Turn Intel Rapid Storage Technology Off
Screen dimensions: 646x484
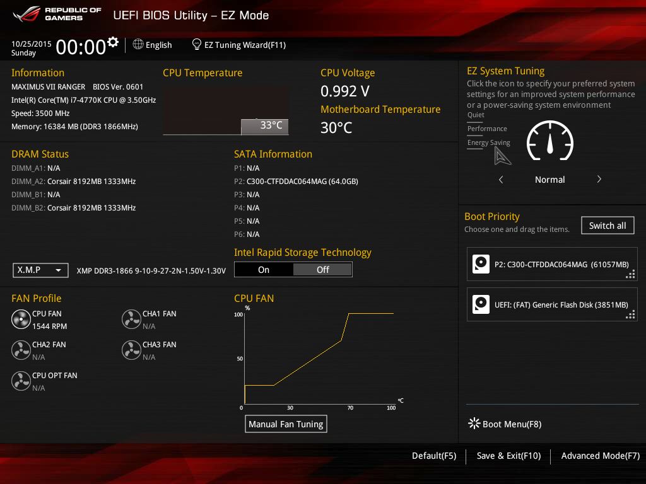pyautogui.click(x=322, y=270)
